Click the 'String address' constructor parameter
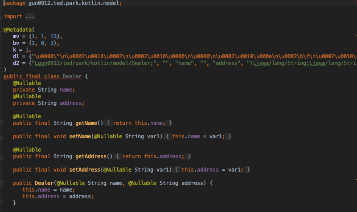 point(181,183)
